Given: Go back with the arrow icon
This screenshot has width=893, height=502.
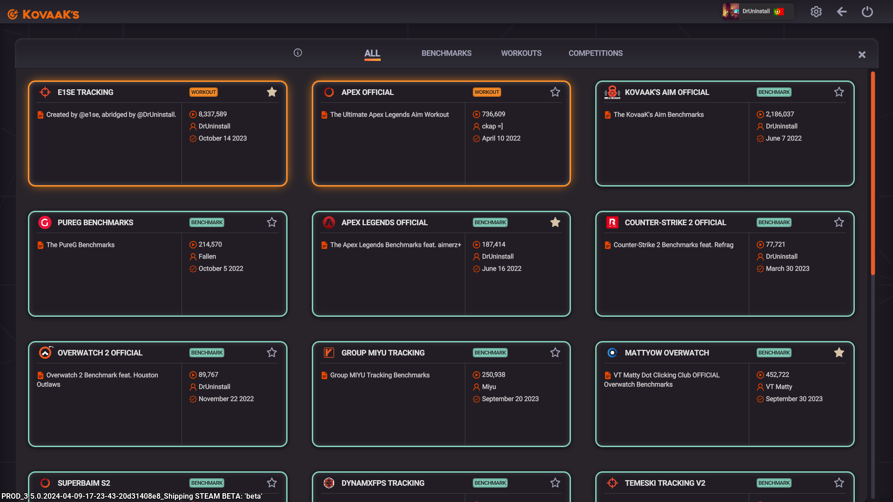Looking at the screenshot, I should click(841, 12).
